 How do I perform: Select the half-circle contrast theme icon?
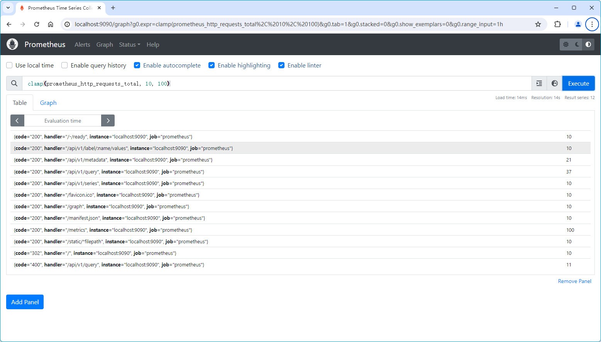tap(588, 44)
